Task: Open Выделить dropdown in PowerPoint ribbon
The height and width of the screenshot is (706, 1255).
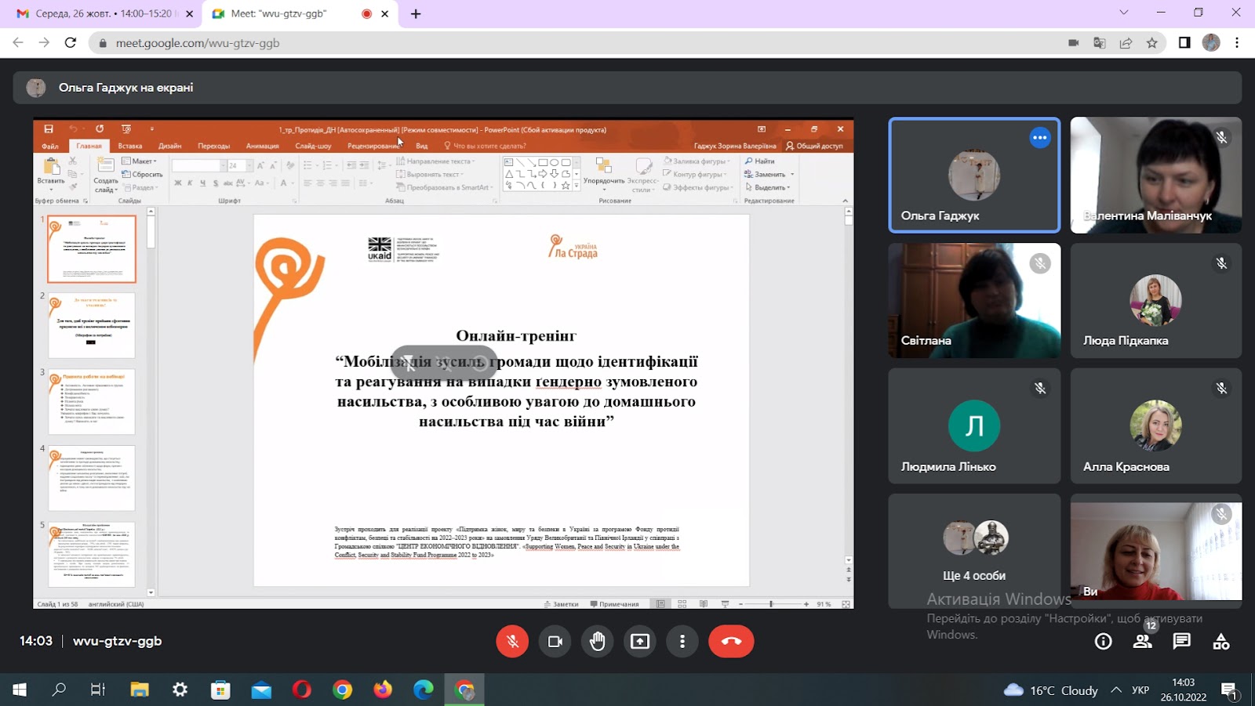Action: click(767, 187)
